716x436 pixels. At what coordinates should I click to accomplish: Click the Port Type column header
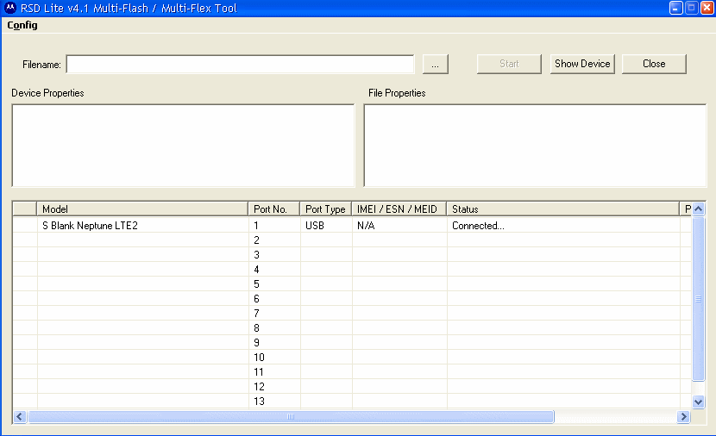[325, 209]
